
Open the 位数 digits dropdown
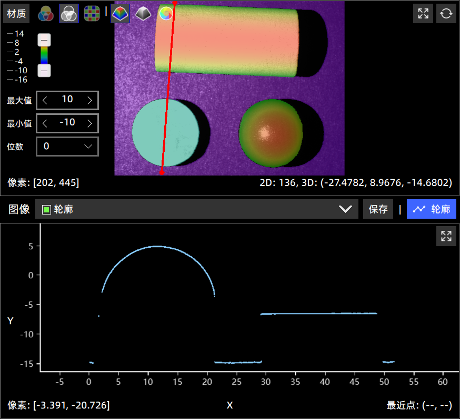pos(67,147)
